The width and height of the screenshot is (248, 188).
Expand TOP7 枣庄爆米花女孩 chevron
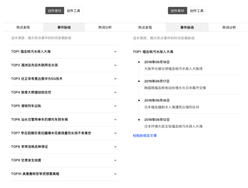(x=115, y=133)
